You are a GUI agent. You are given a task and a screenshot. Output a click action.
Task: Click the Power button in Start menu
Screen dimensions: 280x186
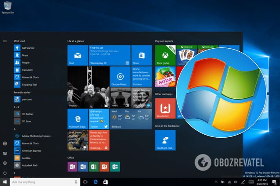pyautogui.click(x=5, y=173)
